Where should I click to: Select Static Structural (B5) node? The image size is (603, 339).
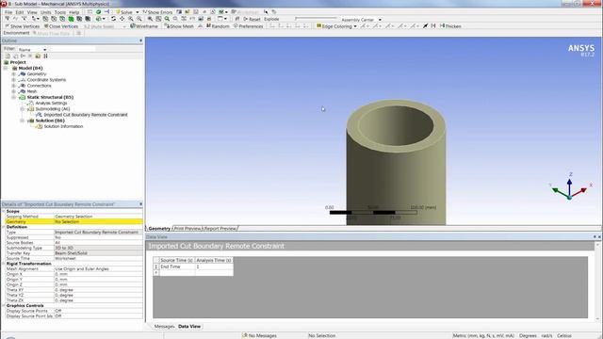50,97
